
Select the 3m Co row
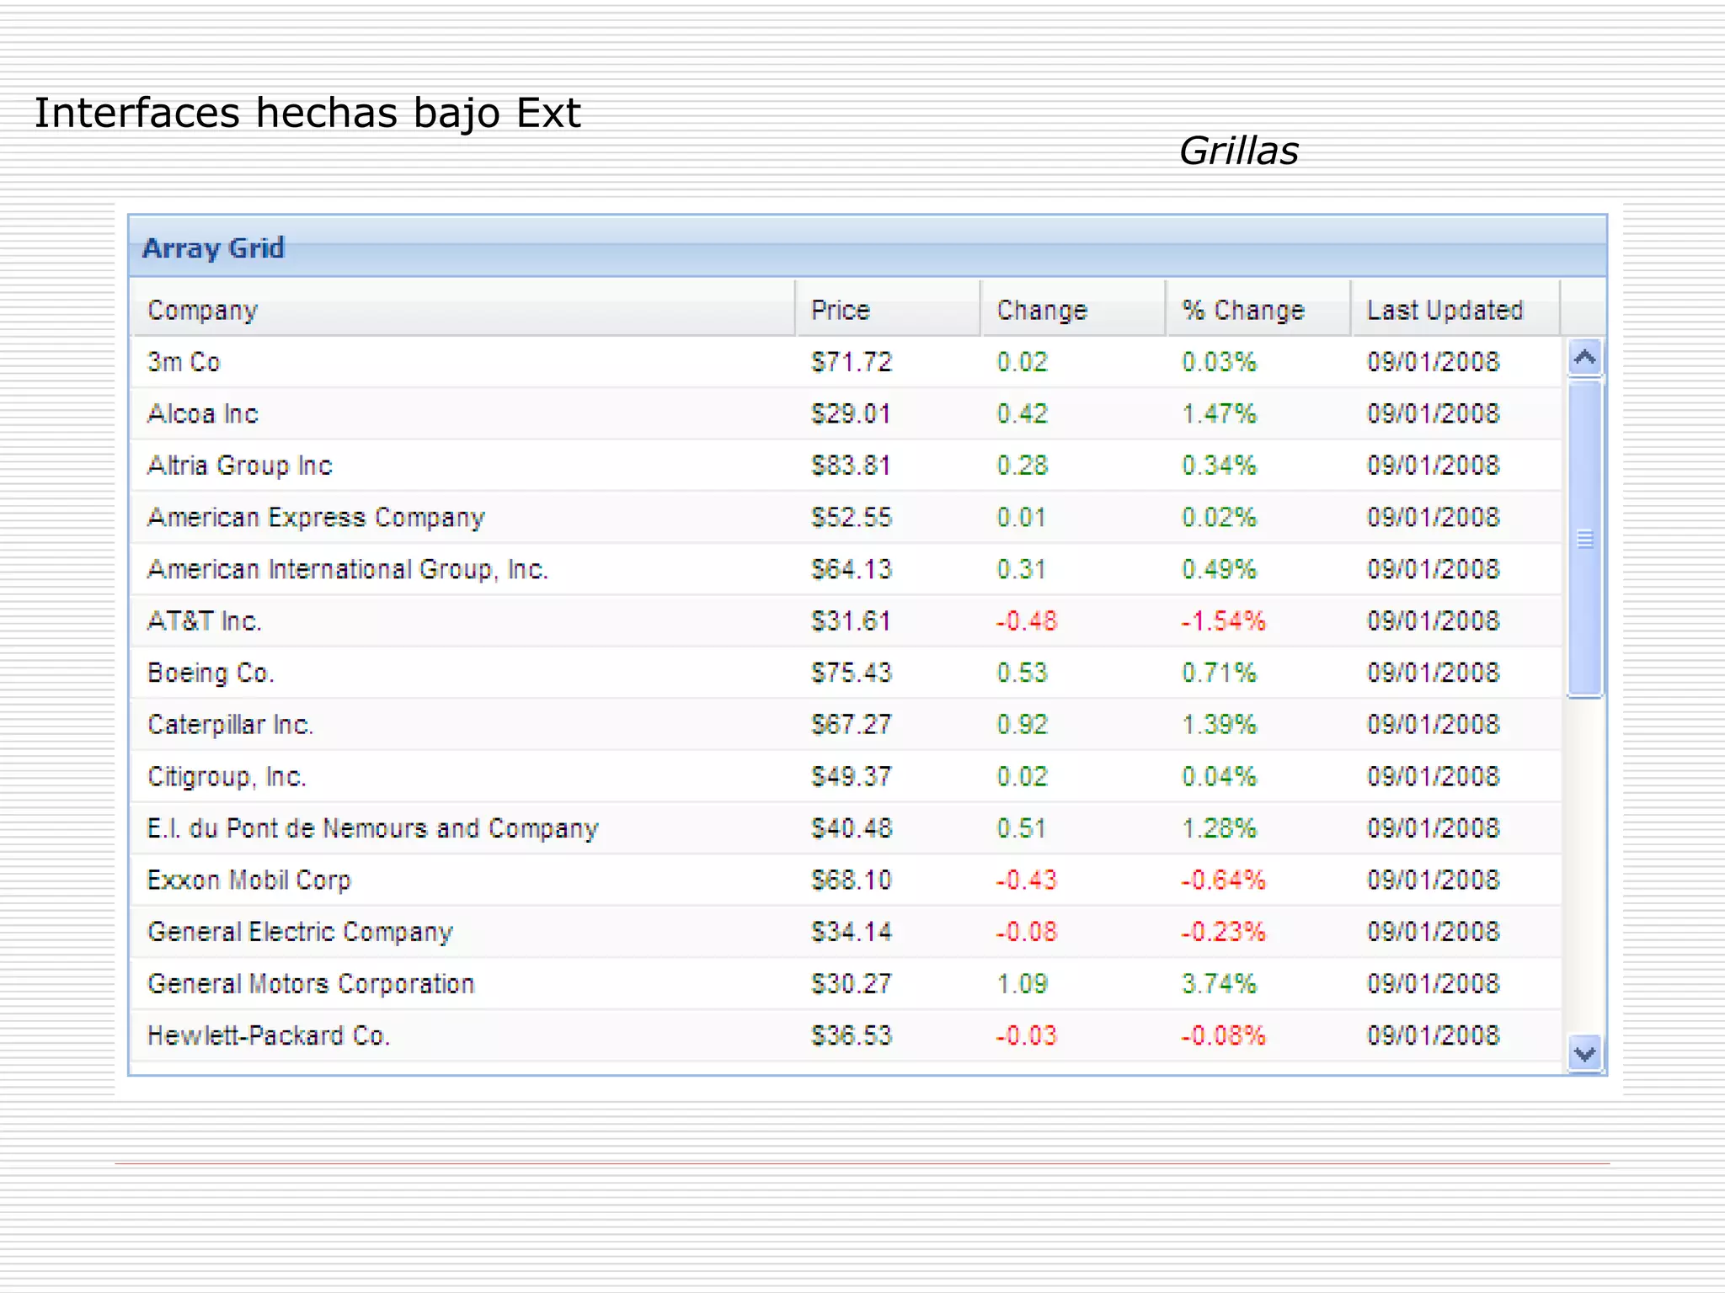pos(846,362)
